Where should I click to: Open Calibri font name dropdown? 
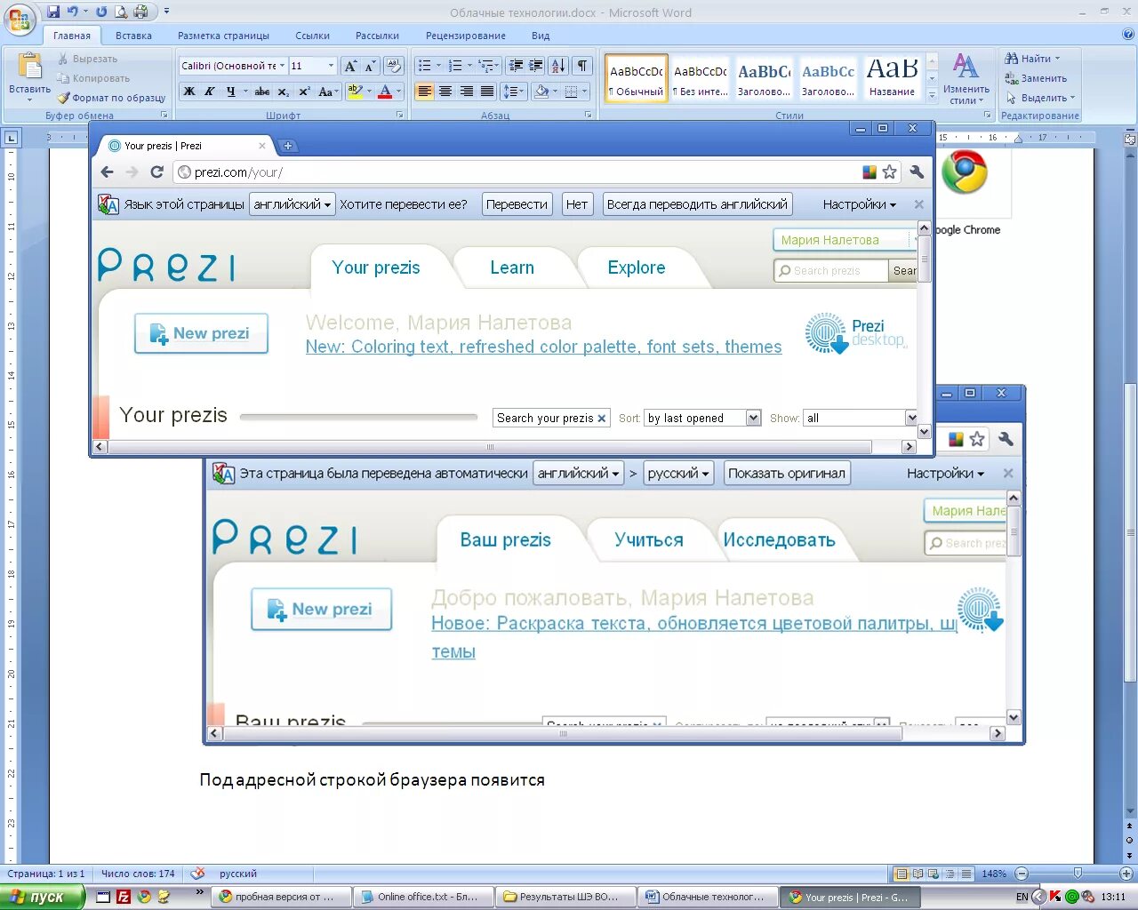283,66
